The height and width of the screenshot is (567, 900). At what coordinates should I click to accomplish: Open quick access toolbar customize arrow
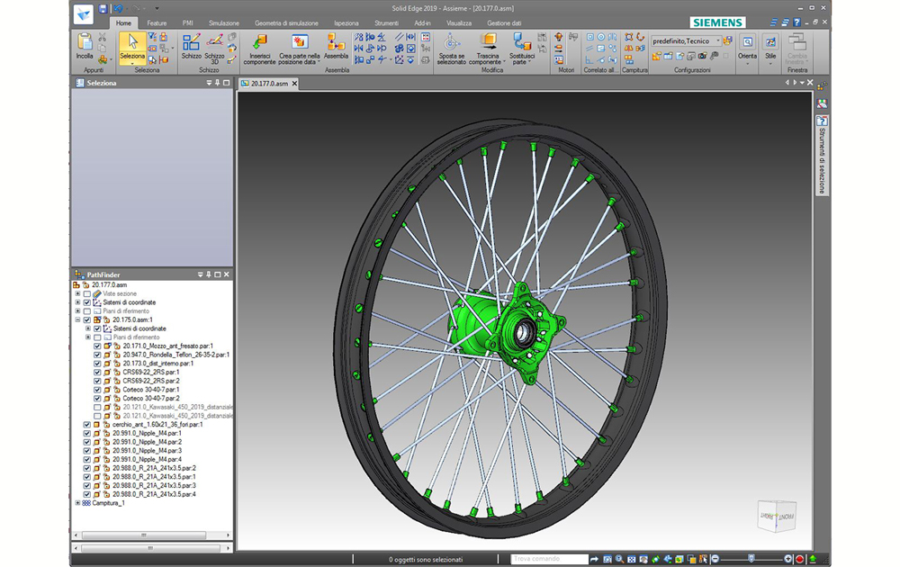click(157, 9)
